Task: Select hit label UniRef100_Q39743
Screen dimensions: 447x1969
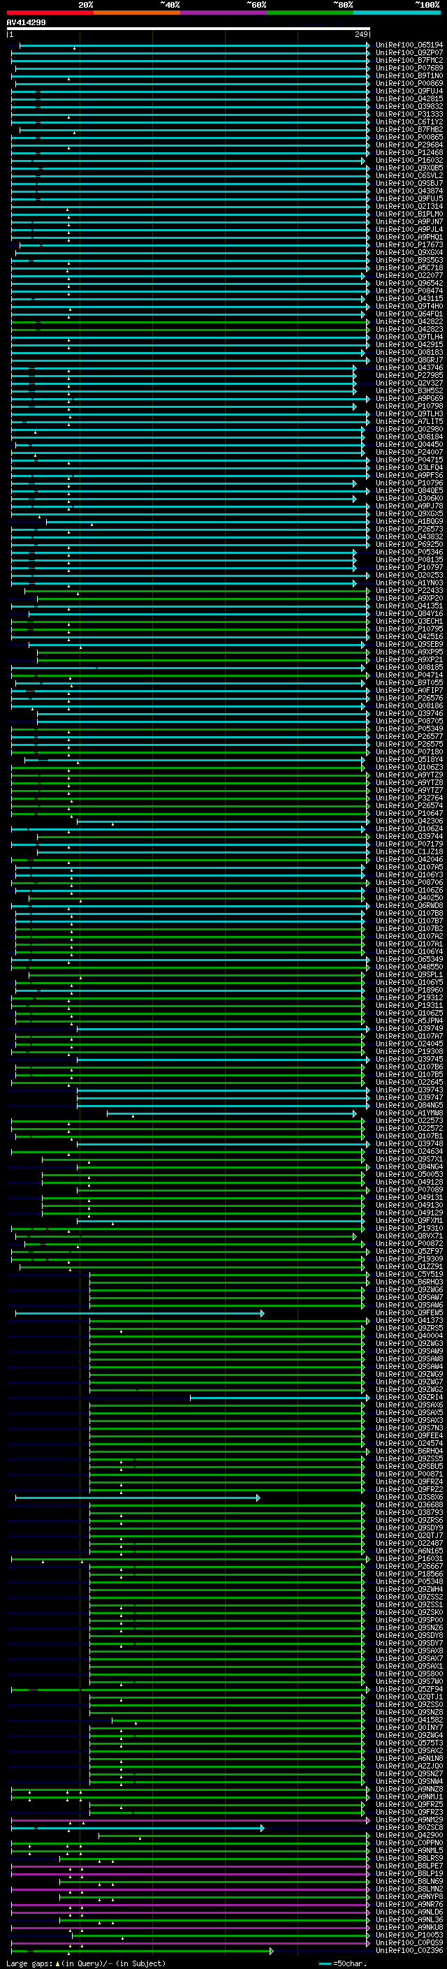Action: click(x=409, y=1090)
